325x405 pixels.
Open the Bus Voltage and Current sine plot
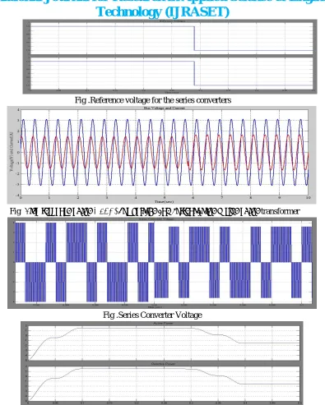(165, 152)
